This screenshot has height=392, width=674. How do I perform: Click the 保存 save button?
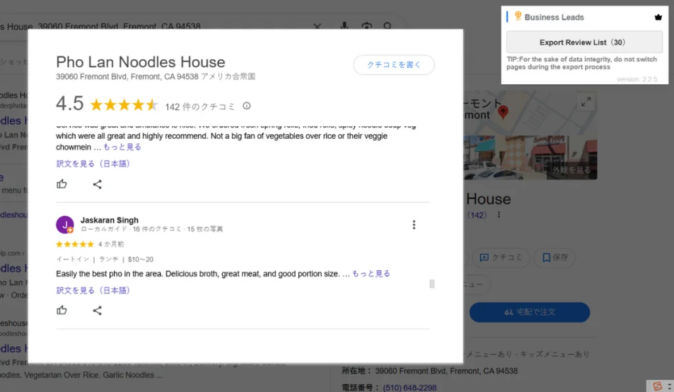click(x=554, y=258)
